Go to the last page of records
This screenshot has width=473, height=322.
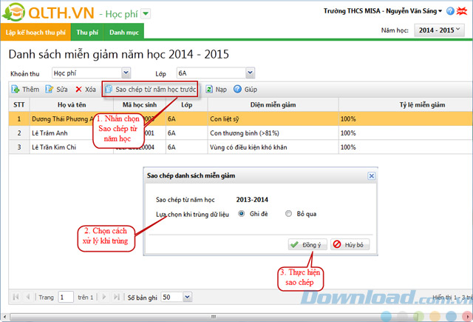(x=116, y=297)
